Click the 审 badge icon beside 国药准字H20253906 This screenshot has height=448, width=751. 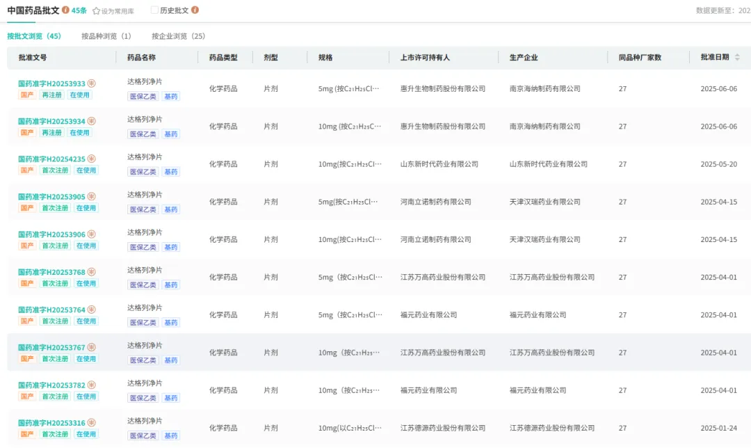pyautogui.click(x=92, y=234)
